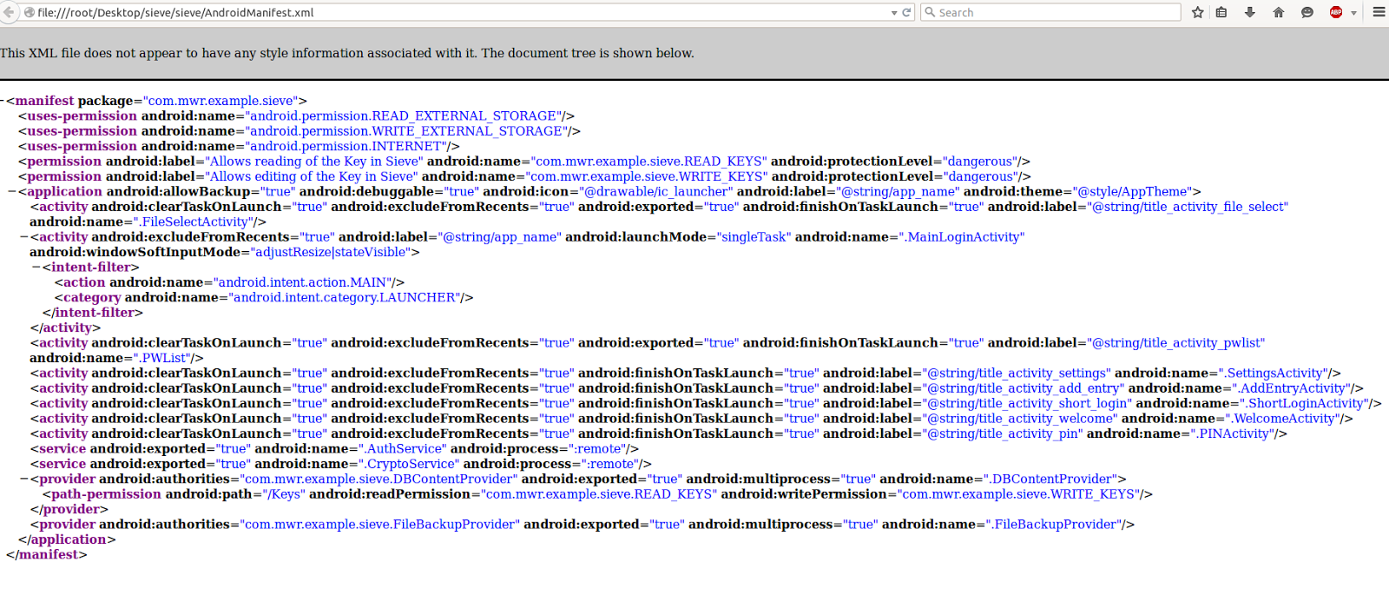The width and height of the screenshot is (1389, 602).
Task: Click "@drawable/ic_launcher" icon value
Action: (657, 191)
